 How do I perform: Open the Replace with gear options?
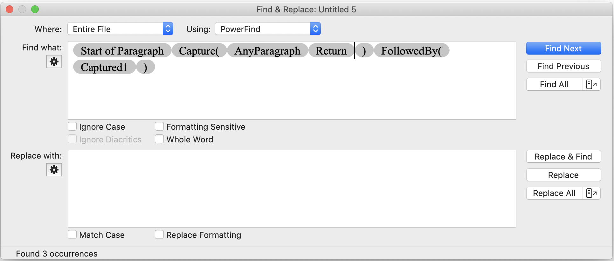click(54, 170)
